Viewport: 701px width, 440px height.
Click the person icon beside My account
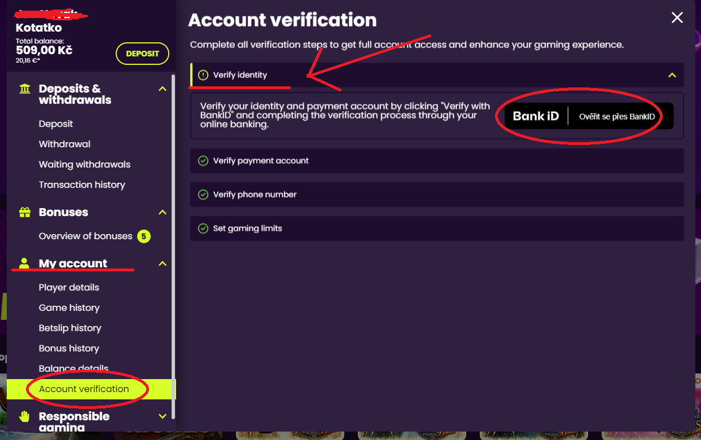click(x=24, y=263)
